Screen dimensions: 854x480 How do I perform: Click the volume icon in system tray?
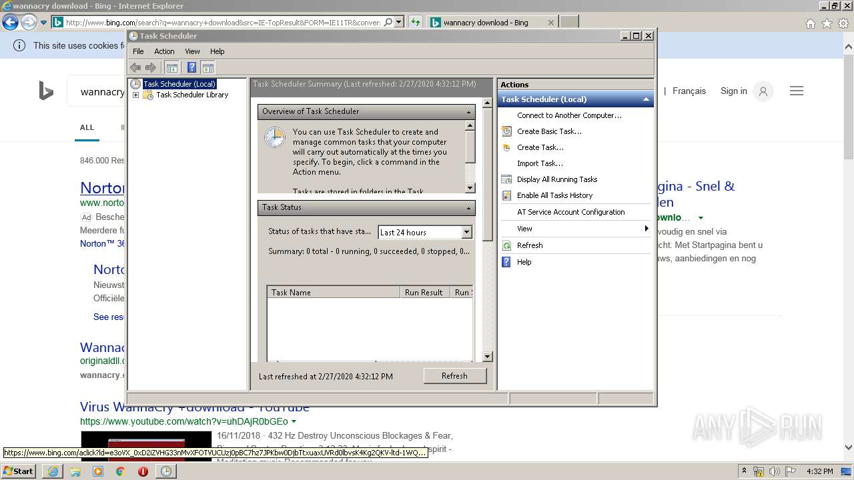point(775,471)
